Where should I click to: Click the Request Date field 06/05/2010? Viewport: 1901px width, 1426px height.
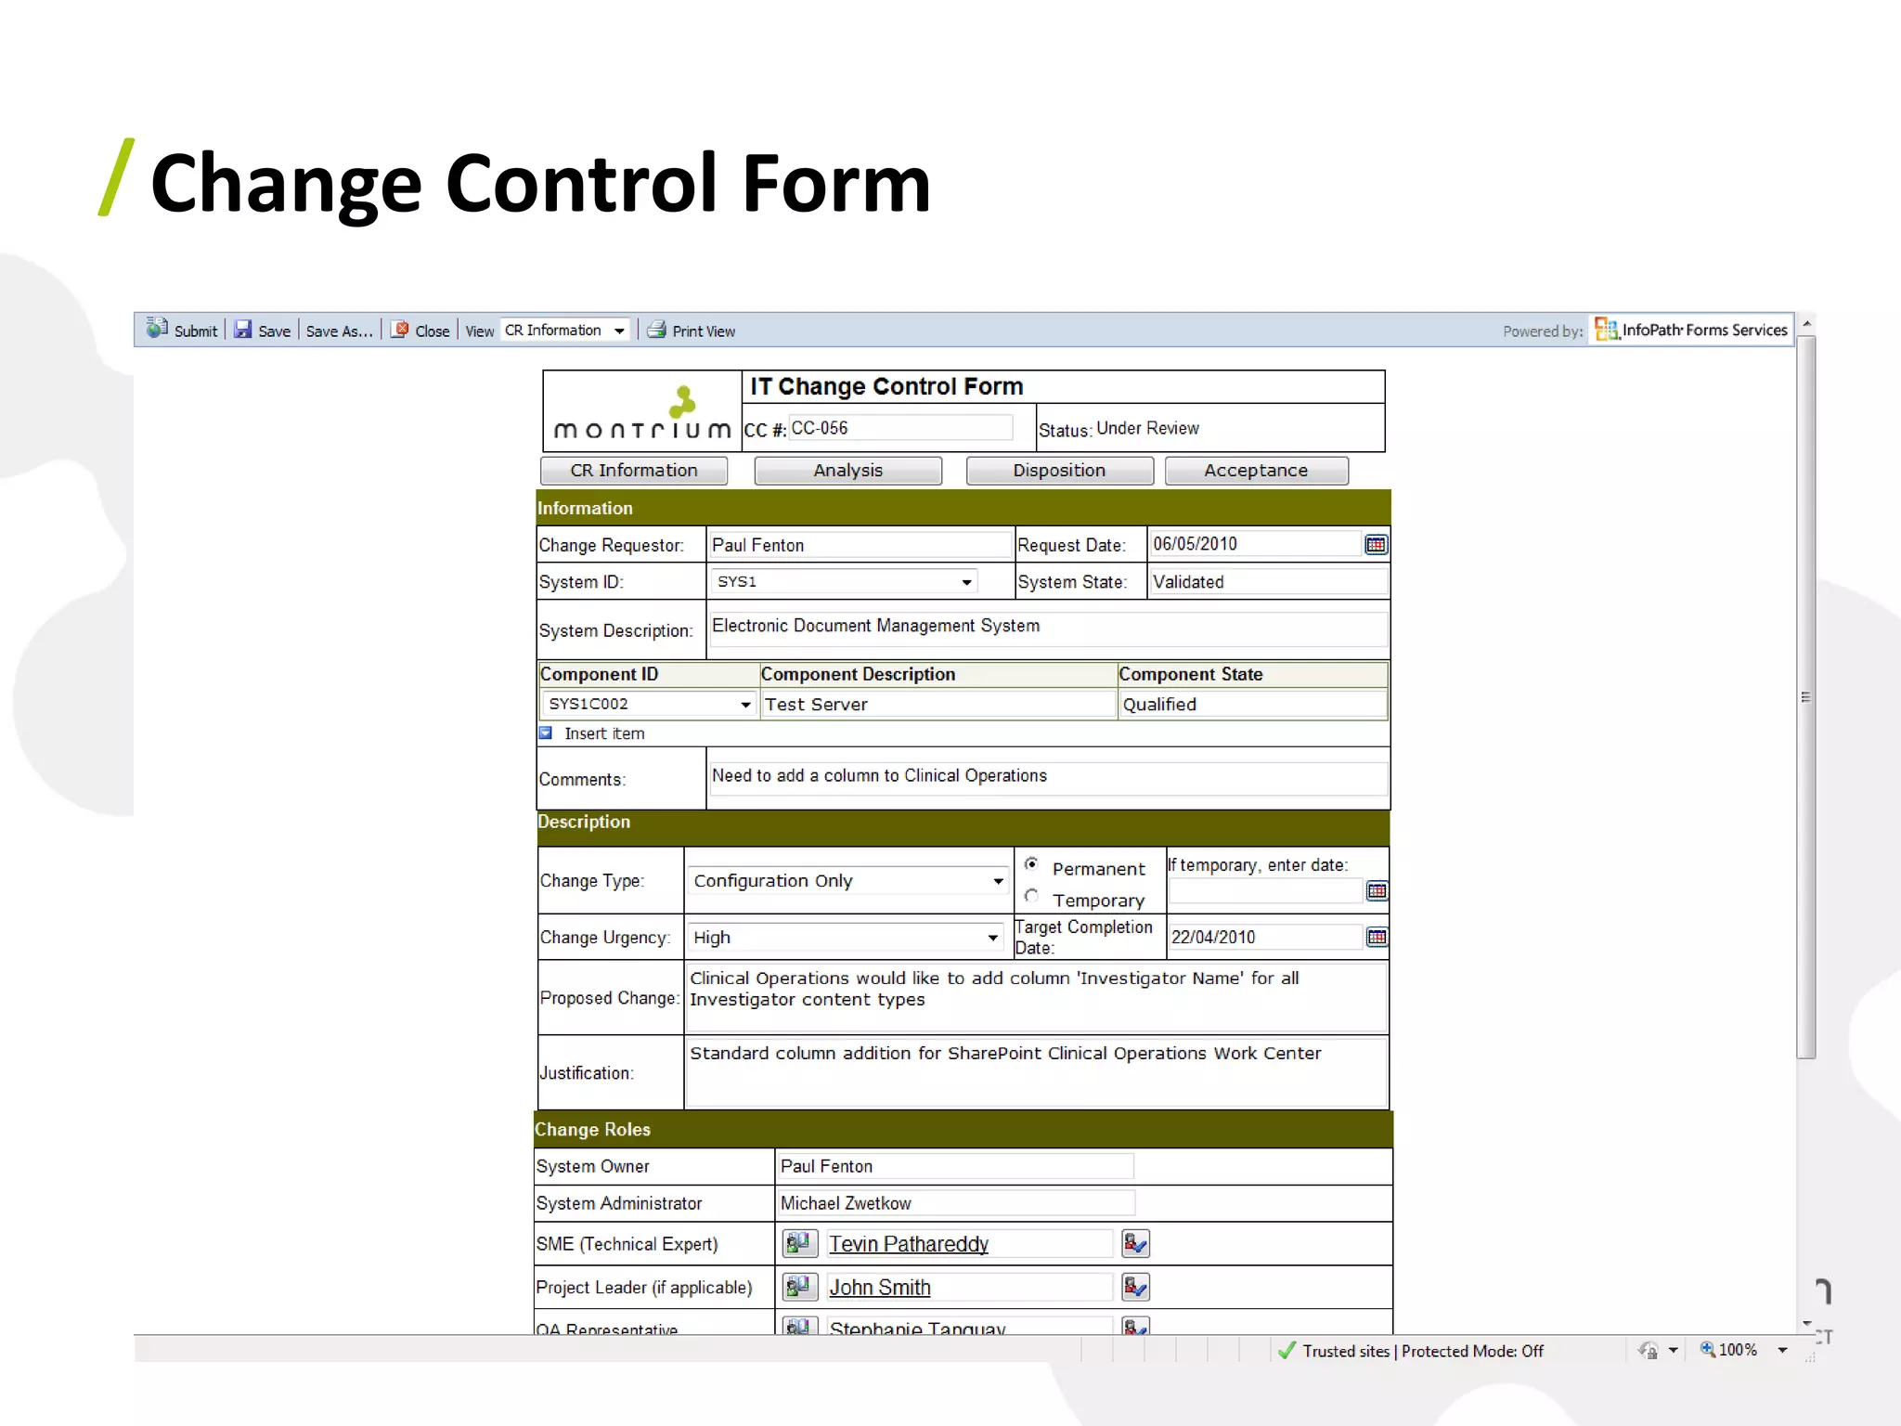point(1256,544)
